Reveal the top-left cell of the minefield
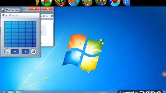 point(6,23)
